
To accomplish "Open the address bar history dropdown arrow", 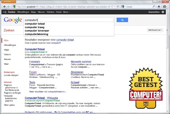I will pos(115,7).
